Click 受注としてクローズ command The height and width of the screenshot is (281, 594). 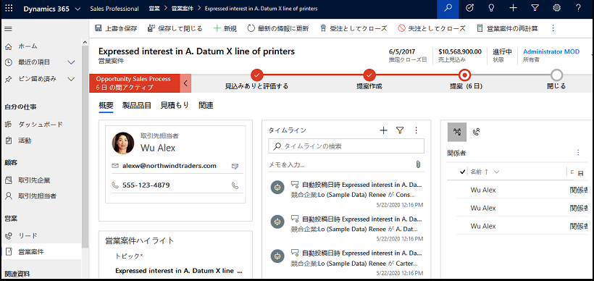pyautogui.click(x=353, y=28)
